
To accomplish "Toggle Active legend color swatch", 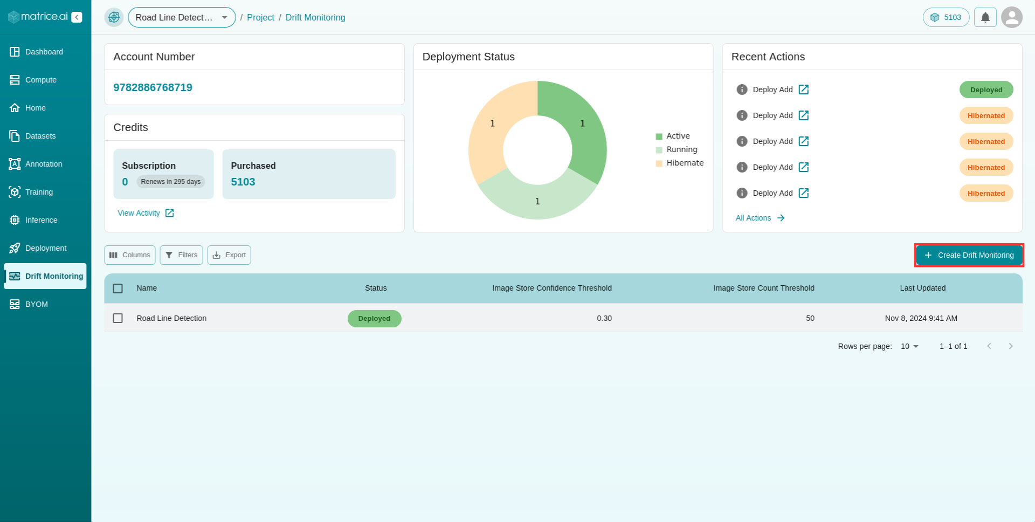I will click(x=659, y=136).
